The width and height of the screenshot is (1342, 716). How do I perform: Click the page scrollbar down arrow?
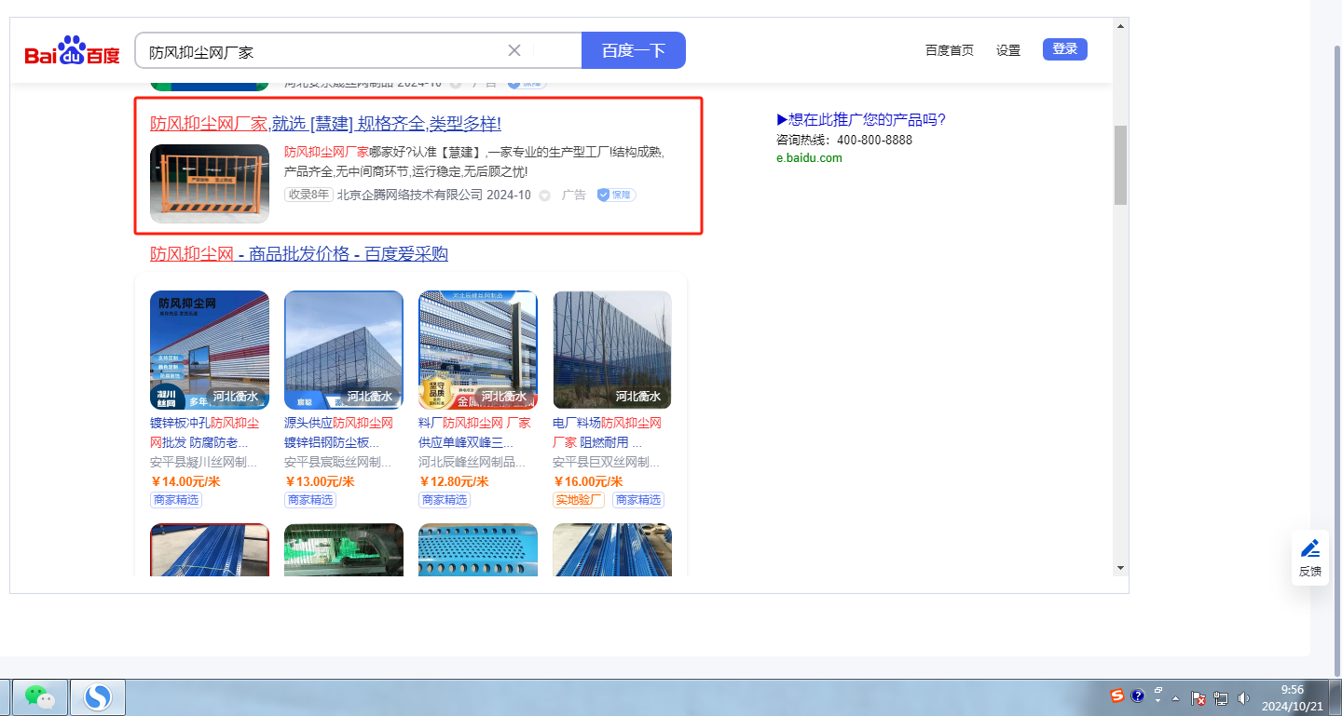(x=1120, y=568)
